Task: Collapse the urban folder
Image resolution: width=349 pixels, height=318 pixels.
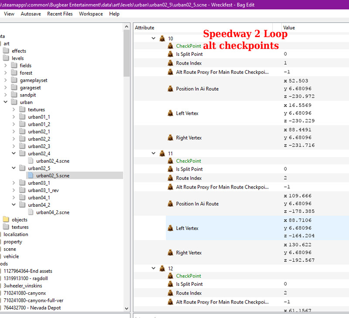Action: (6, 102)
